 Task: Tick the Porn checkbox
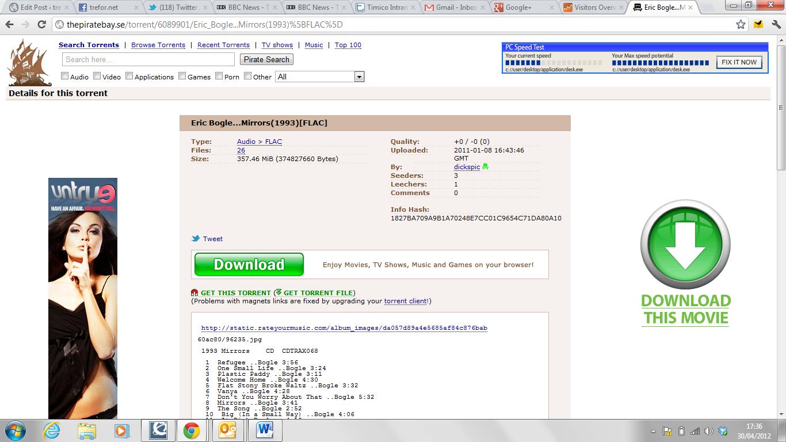(219, 76)
